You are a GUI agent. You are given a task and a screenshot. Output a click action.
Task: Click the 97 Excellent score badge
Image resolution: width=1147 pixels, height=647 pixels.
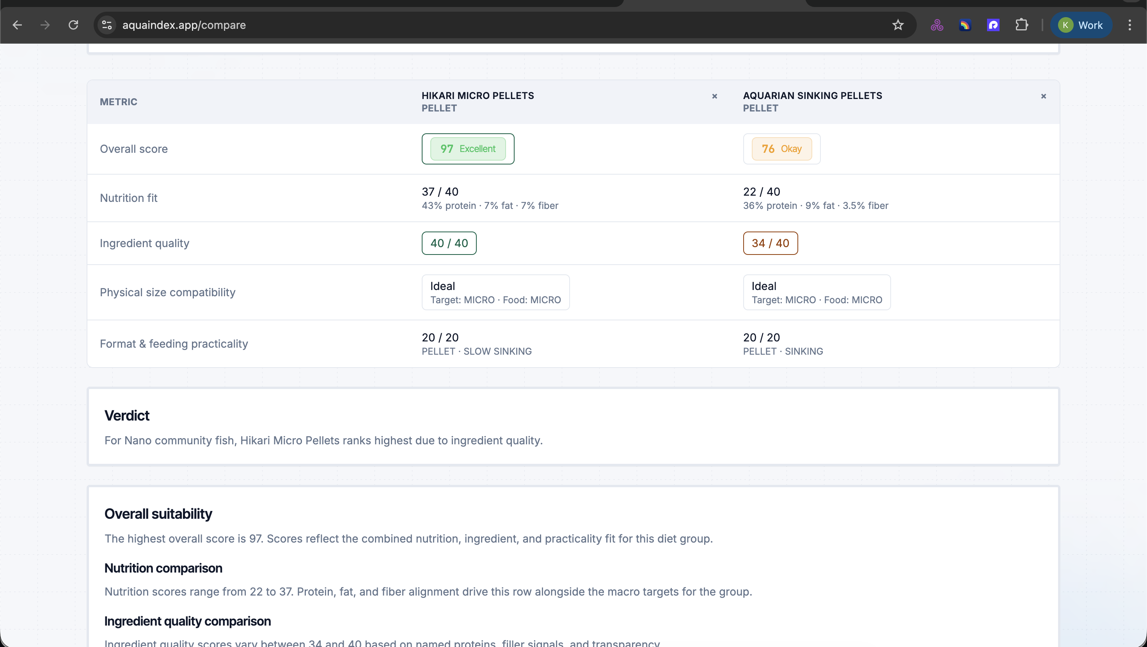(467, 148)
